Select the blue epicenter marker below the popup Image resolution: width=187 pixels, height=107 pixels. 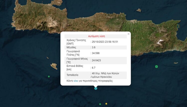click(x=96, y=88)
